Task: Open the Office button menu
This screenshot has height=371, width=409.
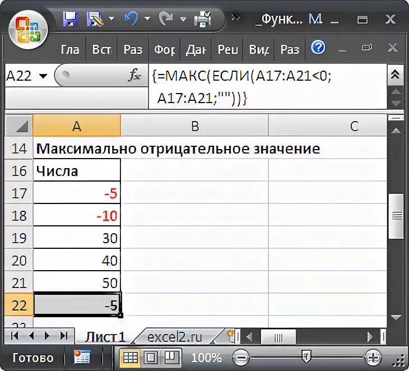Action: (28, 30)
